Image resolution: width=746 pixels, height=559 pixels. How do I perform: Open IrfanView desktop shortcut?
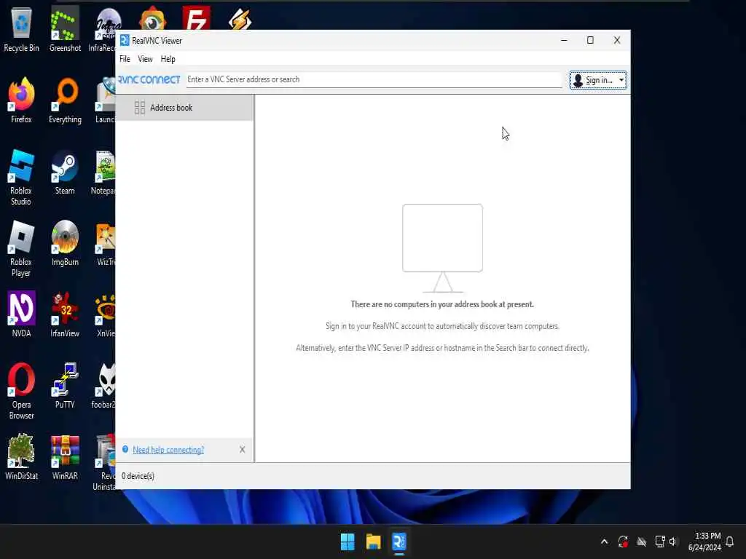(65, 314)
